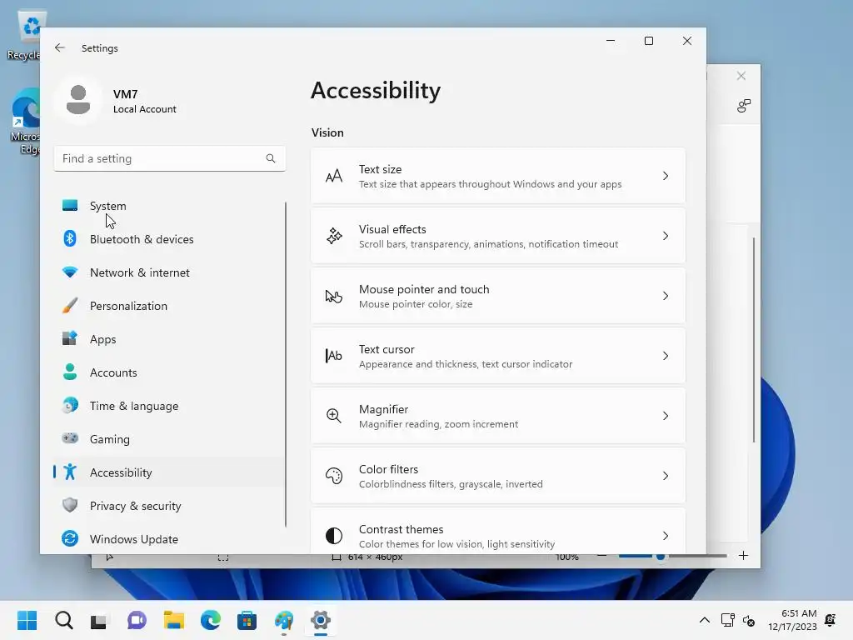This screenshot has width=853, height=640.
Task: Click the Apps icon in sidebar
Action: point(70,338)
